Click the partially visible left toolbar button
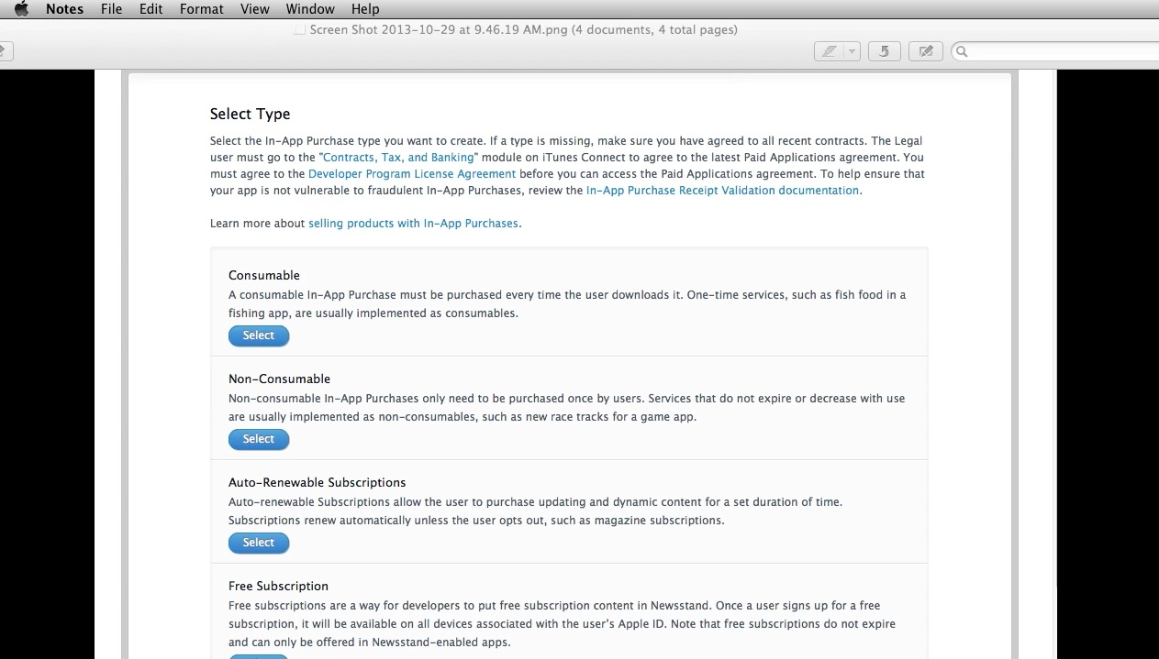The width and height of the screenshot is (1159, 659). (x=4, y=51)
